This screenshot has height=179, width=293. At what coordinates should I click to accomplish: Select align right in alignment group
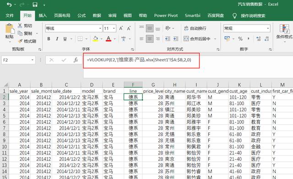(158, 39)
